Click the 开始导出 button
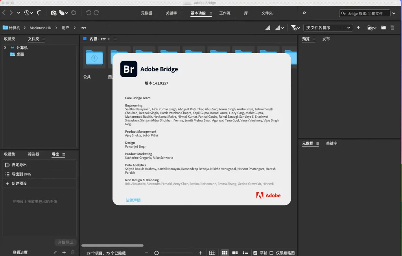Image resolution: width=402 pixels, height=256 pixels. pos(65,242)
